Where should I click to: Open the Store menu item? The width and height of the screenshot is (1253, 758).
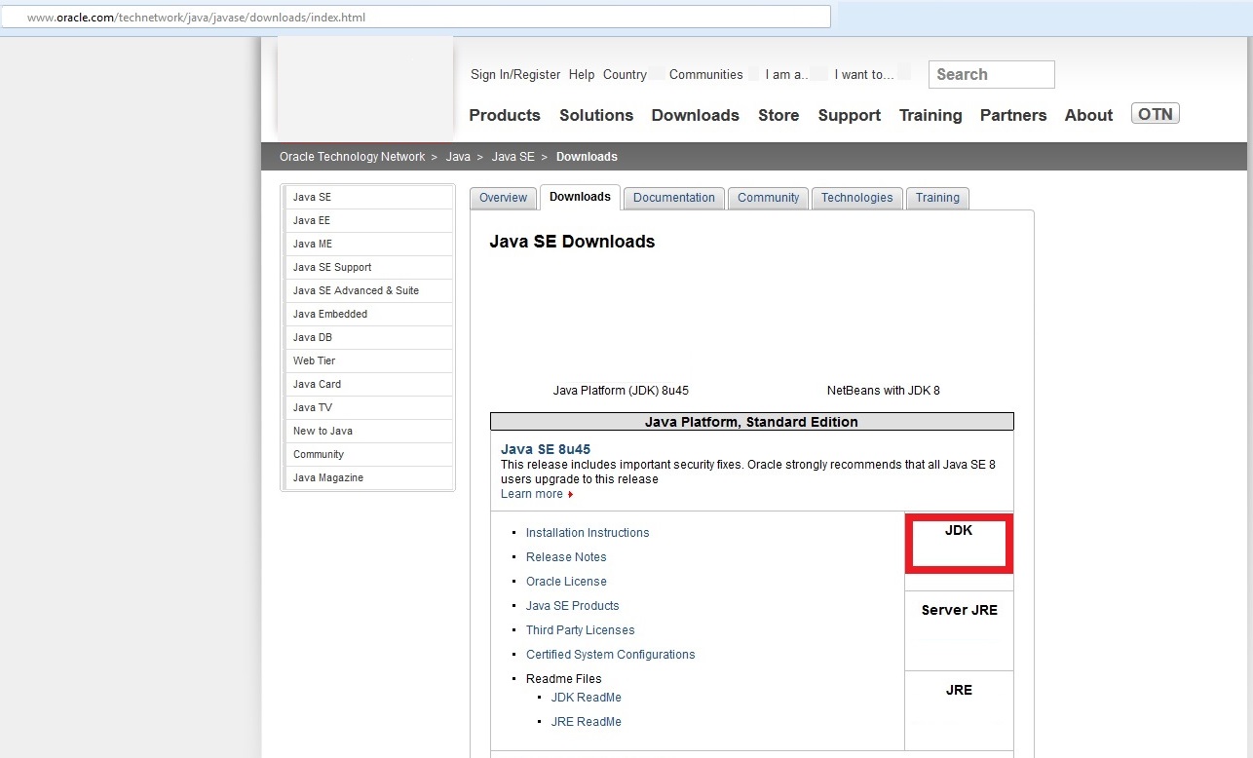(778, 115)
